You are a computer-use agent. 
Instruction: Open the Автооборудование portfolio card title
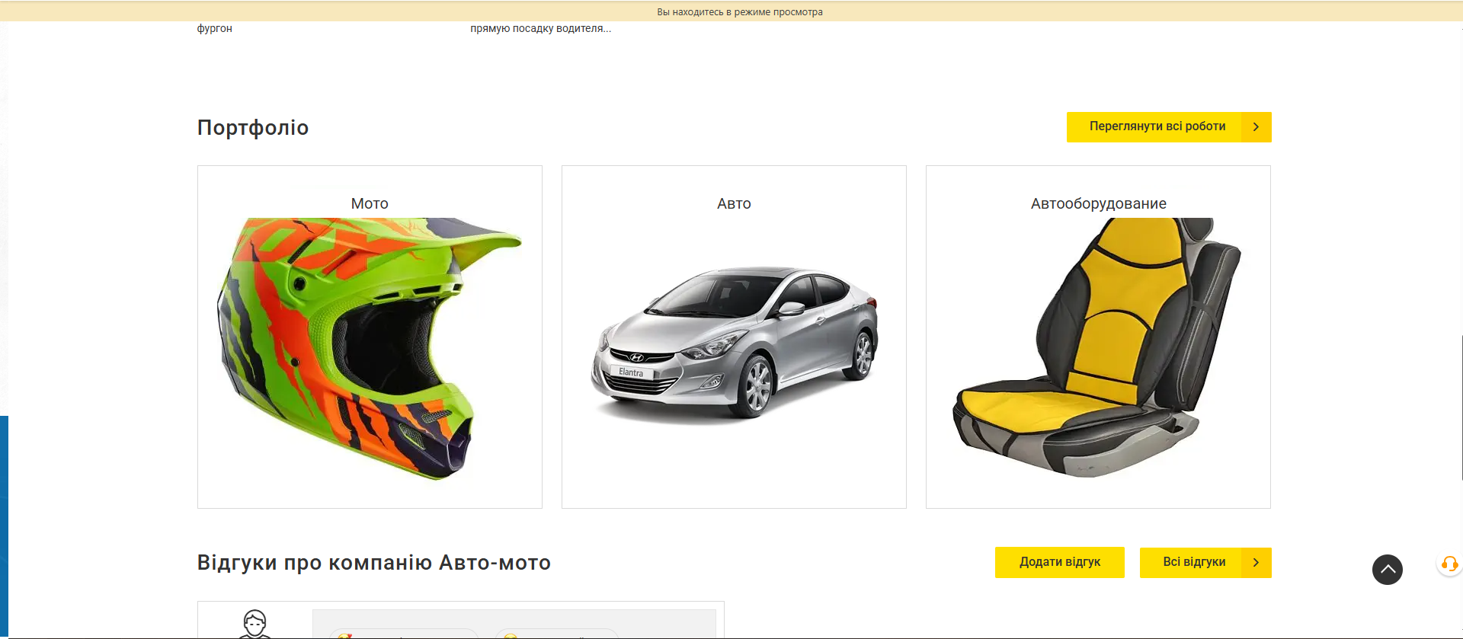coord(1098,203)
